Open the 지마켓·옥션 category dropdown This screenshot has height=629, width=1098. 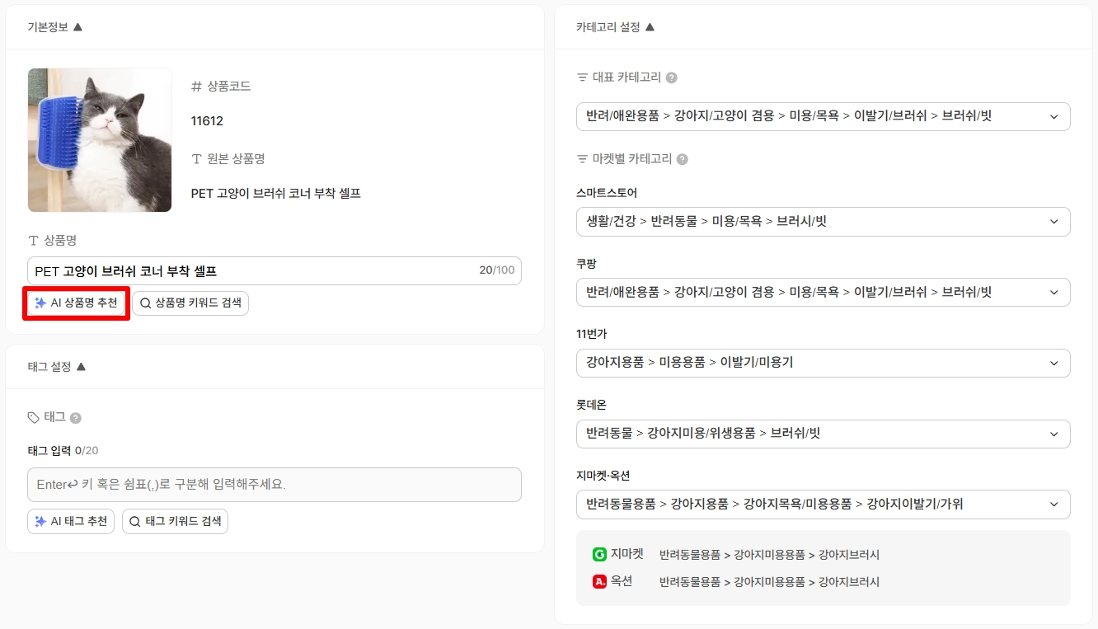[823, 505]
